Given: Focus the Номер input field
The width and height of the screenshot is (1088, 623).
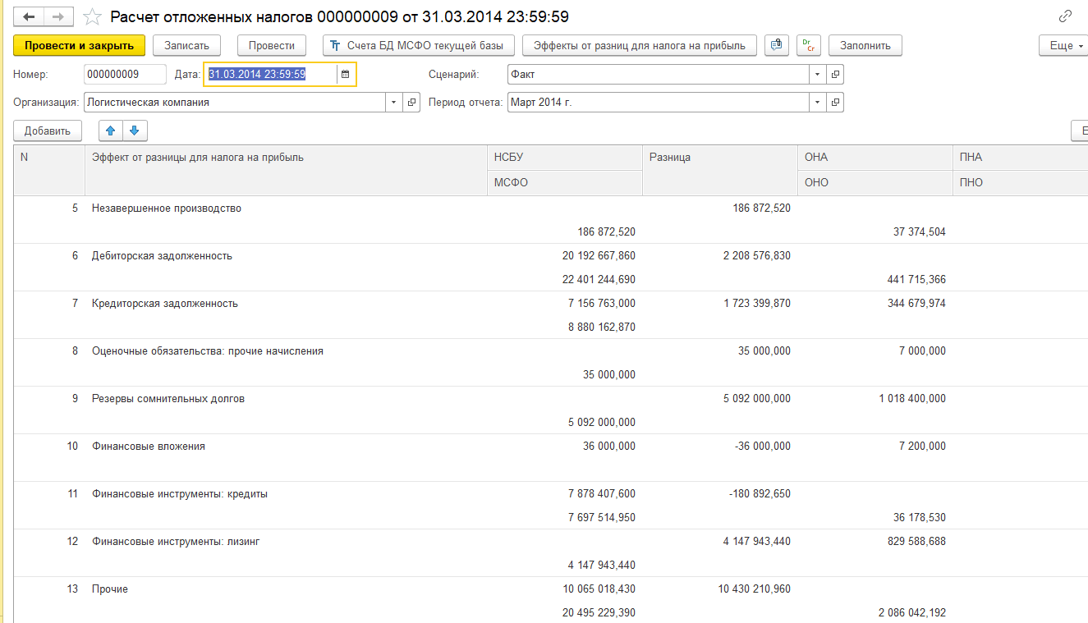Looking at the screenshot, I should pyautogui.click(x=125, y=75).
